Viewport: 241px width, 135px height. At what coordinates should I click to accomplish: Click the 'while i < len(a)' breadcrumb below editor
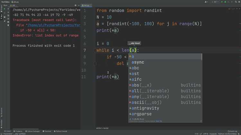coord(102,128)
